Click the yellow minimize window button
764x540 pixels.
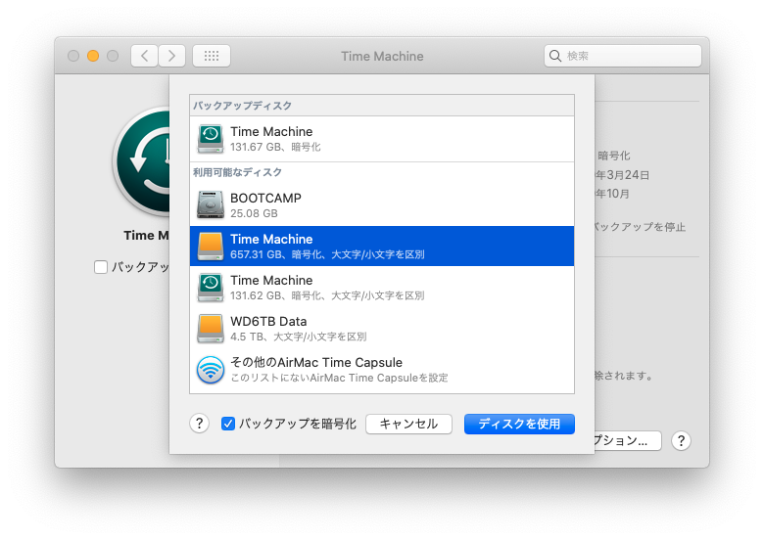(x=93, y=56)
